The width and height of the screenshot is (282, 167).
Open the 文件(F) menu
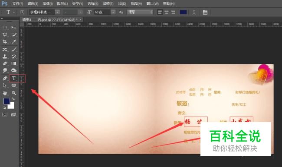pyautogui.click(x=17, y=3)
